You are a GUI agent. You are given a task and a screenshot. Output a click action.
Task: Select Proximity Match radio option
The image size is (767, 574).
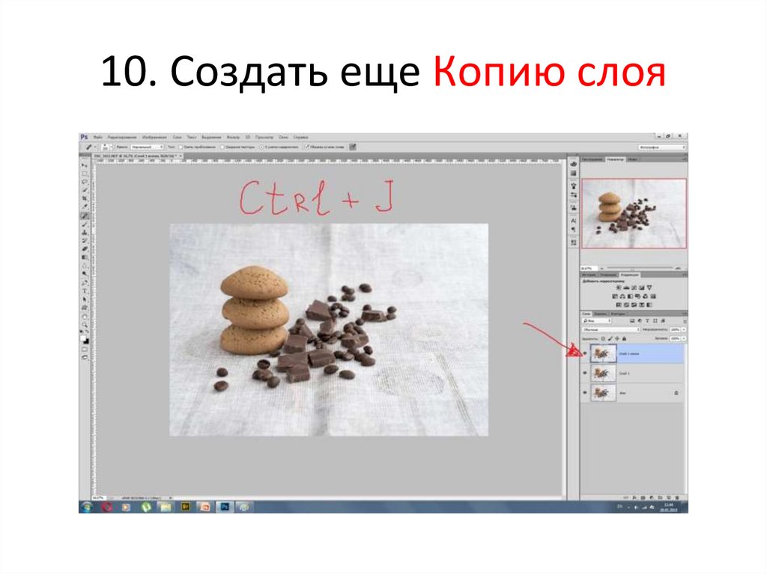[x=180, y=147]
